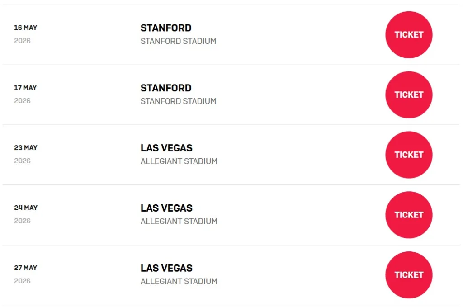Image resolution: width=463 pixels, height=307 pixels.
Task: Select the STANFORD title for 17 May
Action: (166, 88)
